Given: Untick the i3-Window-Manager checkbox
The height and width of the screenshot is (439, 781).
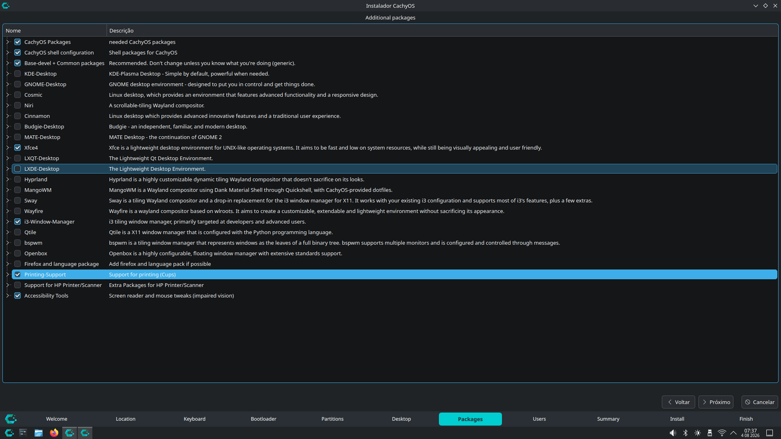Looking at the screenshot, I should (x=17, y=222).
